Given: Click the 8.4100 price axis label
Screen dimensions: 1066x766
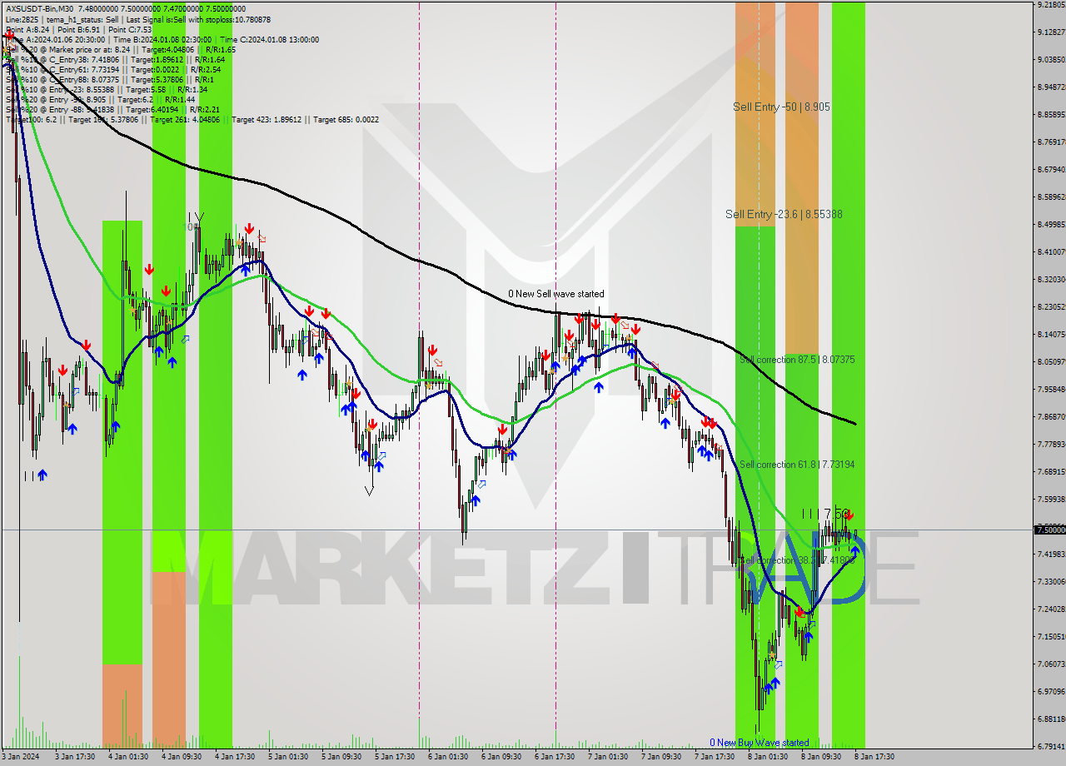Looking at the screenshot, I should click(1052, 251).
